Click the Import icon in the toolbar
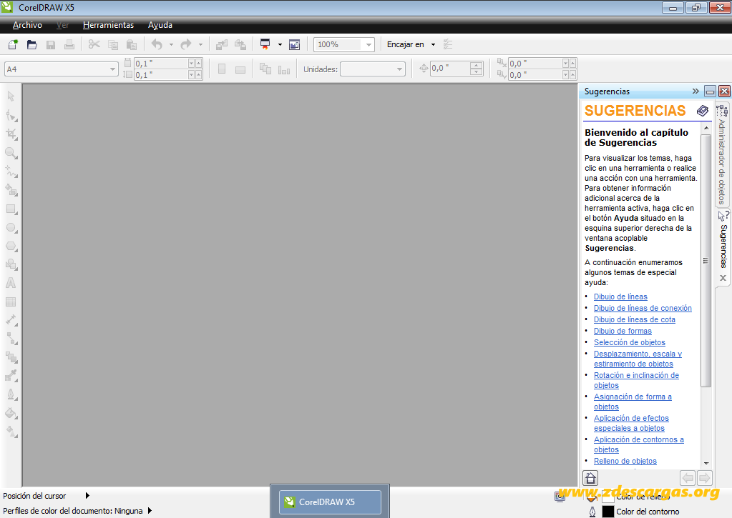Image resolution: width=732 pixels, height=518 pixels. 222,45
